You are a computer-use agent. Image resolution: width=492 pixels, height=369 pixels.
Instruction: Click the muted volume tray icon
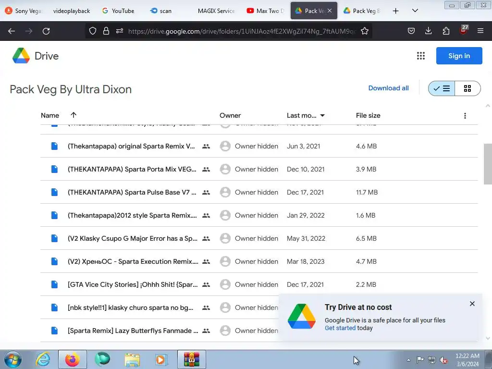point(443,360)
